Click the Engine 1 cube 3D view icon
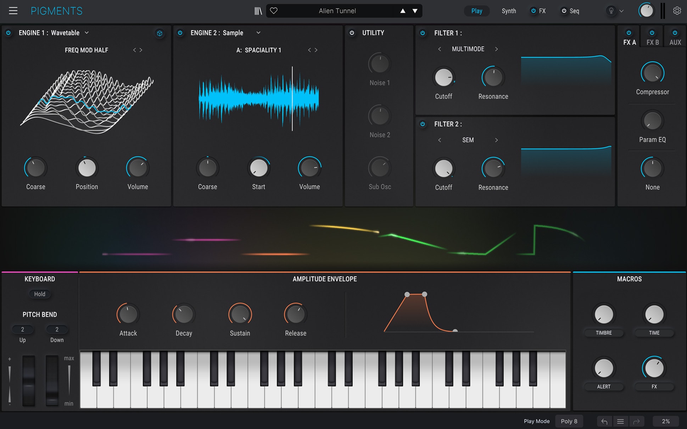This screenshot has height=429, width=687. click(x=160, y=33)
